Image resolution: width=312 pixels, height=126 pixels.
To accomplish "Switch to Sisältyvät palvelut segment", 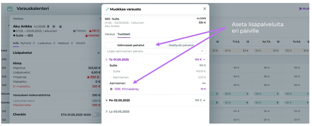I will 181,45.
